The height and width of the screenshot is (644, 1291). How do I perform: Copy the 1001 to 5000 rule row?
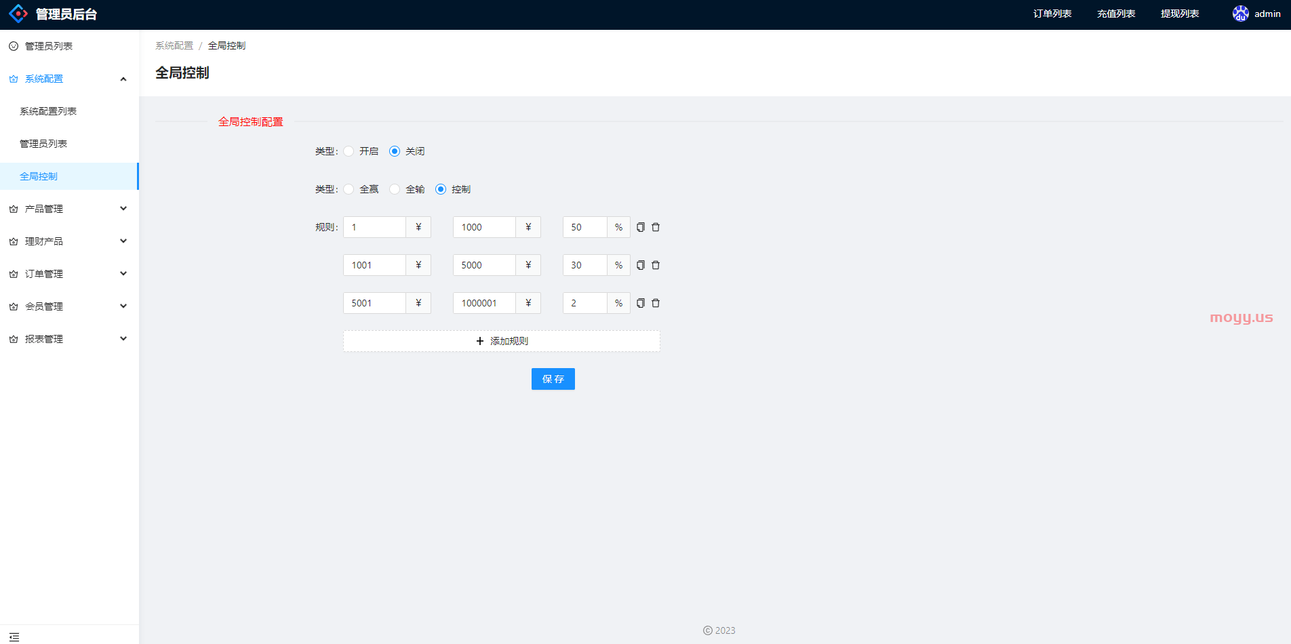(641, 265)
